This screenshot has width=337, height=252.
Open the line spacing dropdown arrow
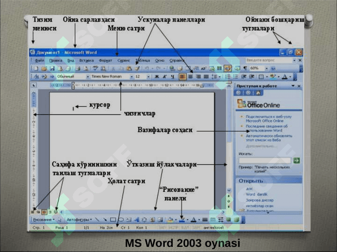[x=220, y=77]
